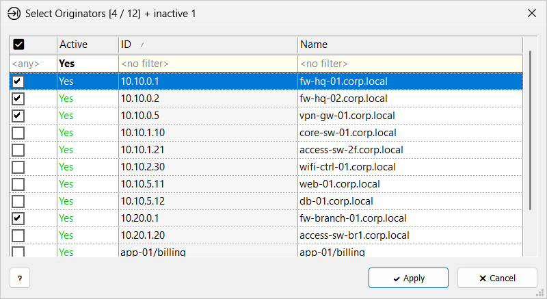
Task: Click the Name <no filter> field
Action: click(410, 64)
